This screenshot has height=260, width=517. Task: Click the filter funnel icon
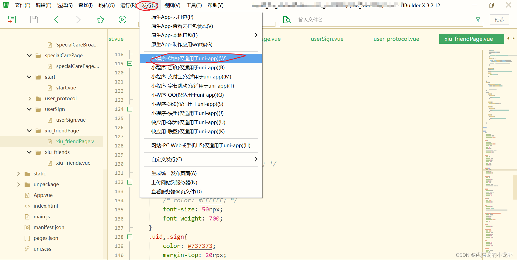coord(478,20)
